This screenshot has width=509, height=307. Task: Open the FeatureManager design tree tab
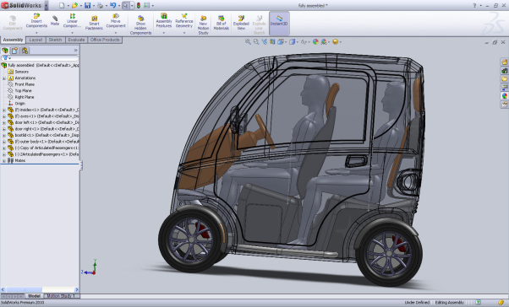click(5, 51)
